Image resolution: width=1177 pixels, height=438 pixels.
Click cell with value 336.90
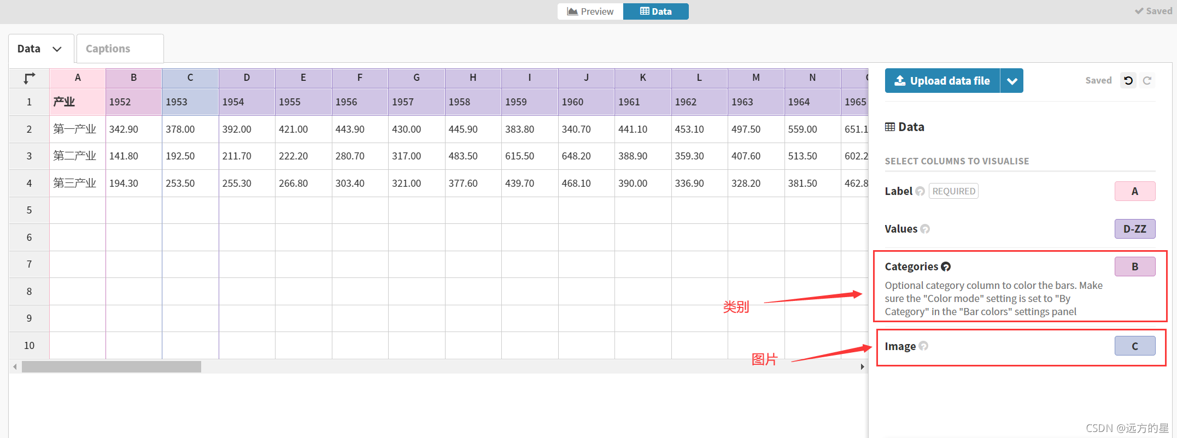pos(700,184)
